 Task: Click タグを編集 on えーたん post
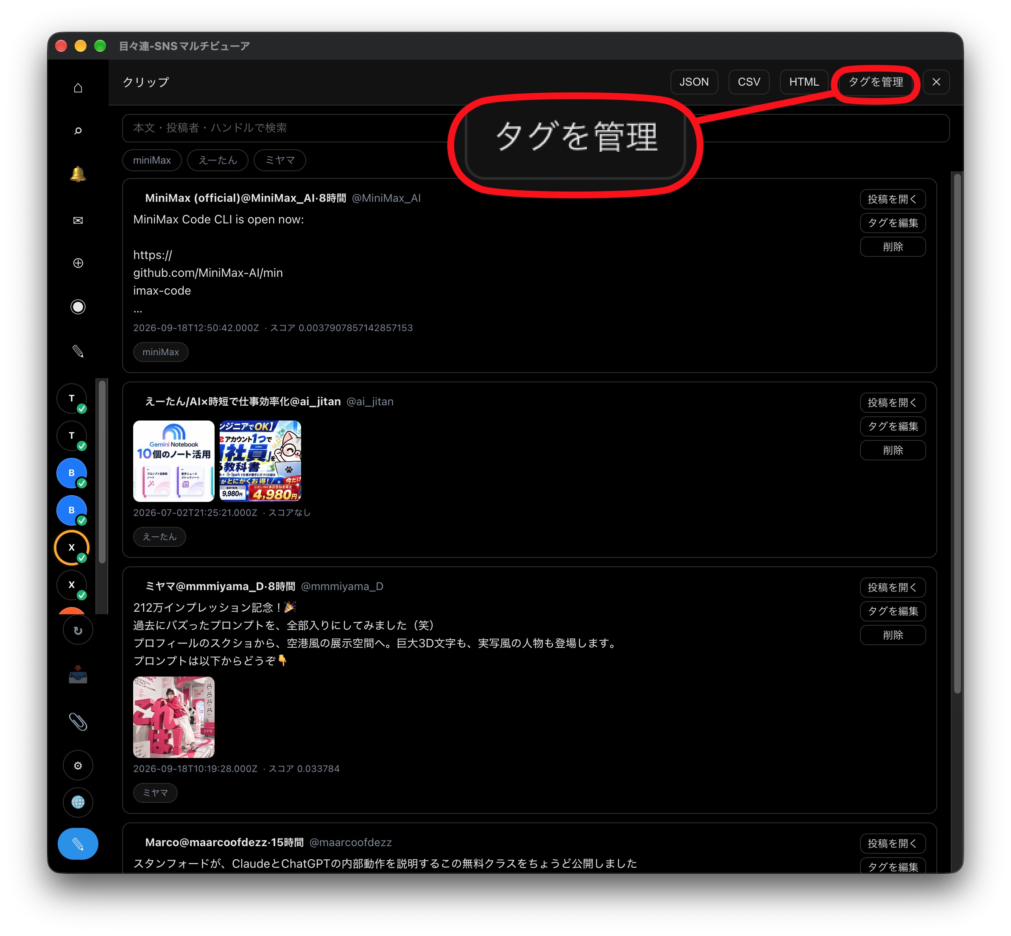click(x=892, y=426)
